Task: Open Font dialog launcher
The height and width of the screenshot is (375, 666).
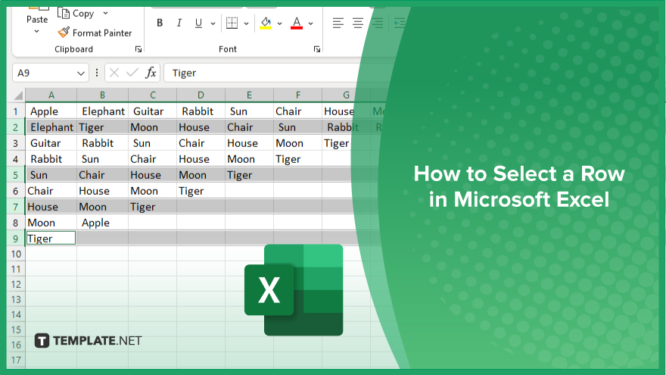Action: click(x=317, y=49)
